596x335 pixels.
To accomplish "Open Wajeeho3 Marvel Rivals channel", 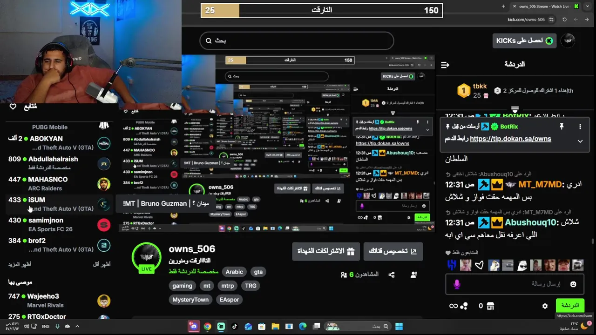I will tap(59, 300).
